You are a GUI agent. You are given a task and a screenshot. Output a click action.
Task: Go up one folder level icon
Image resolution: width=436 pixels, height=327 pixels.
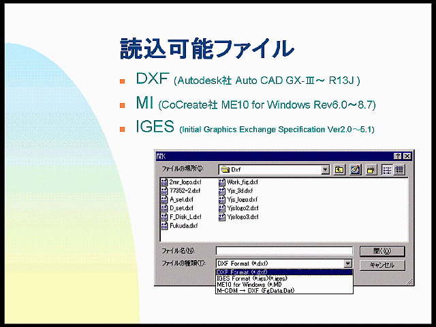(x=339, y=169)
